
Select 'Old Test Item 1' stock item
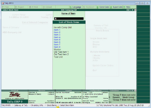tap(61, 52)
